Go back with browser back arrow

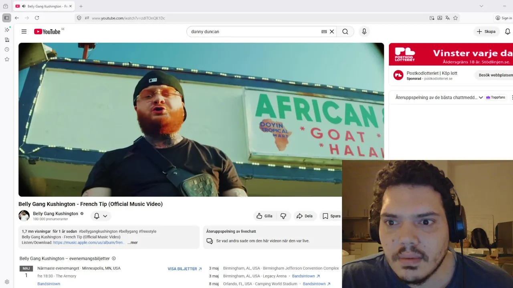point(17,18)
